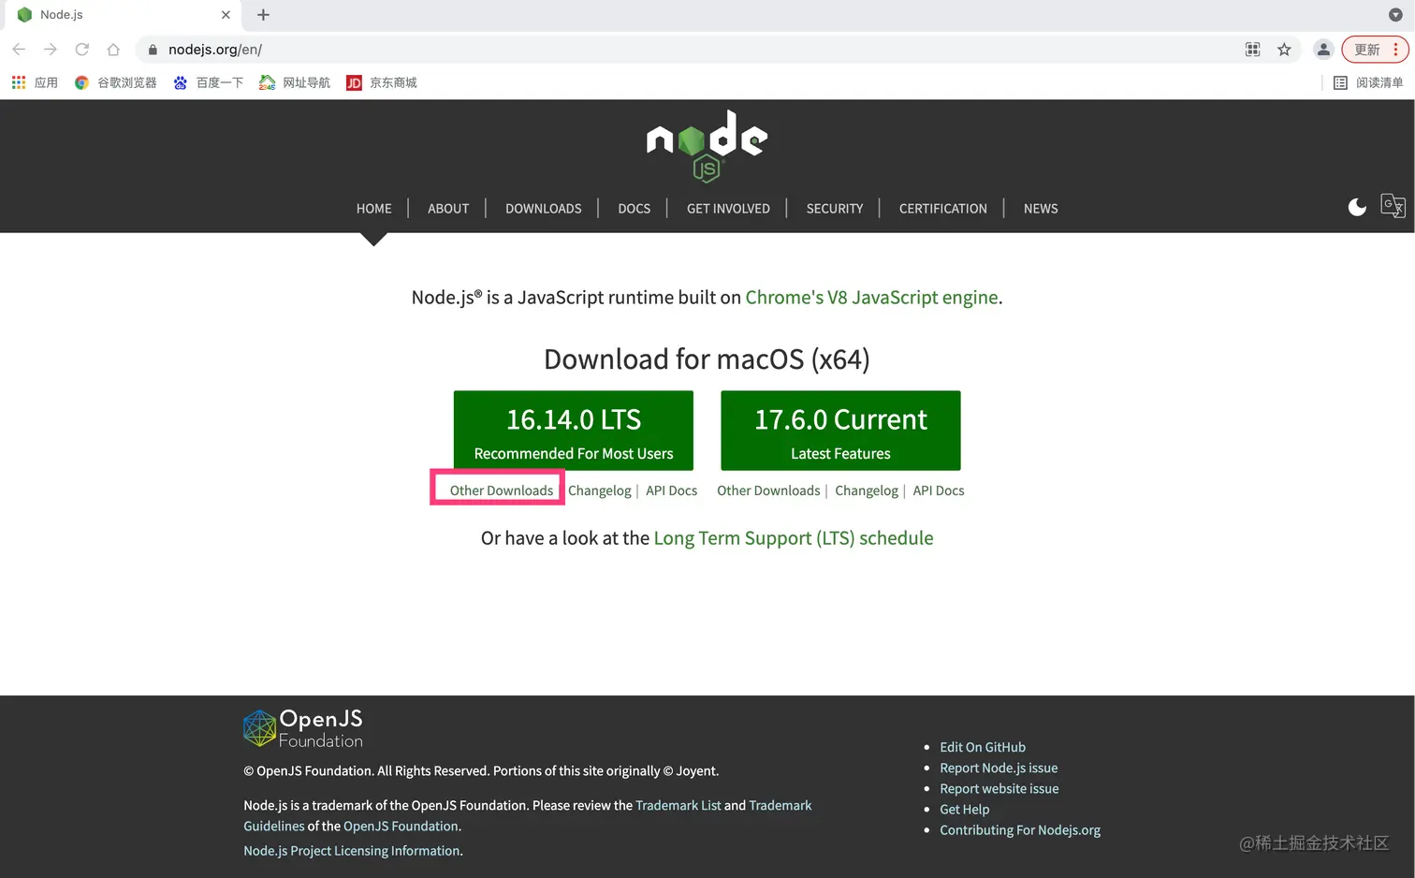Click the browser forward arrow

[x=51, y=50]
